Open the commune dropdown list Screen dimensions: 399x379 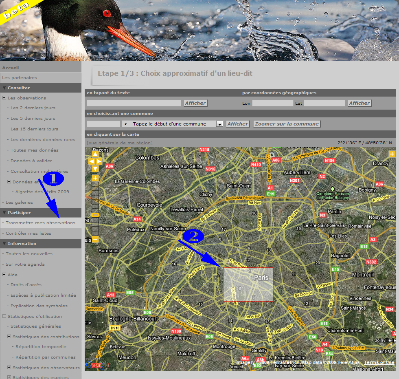click(x=219, y=124)
